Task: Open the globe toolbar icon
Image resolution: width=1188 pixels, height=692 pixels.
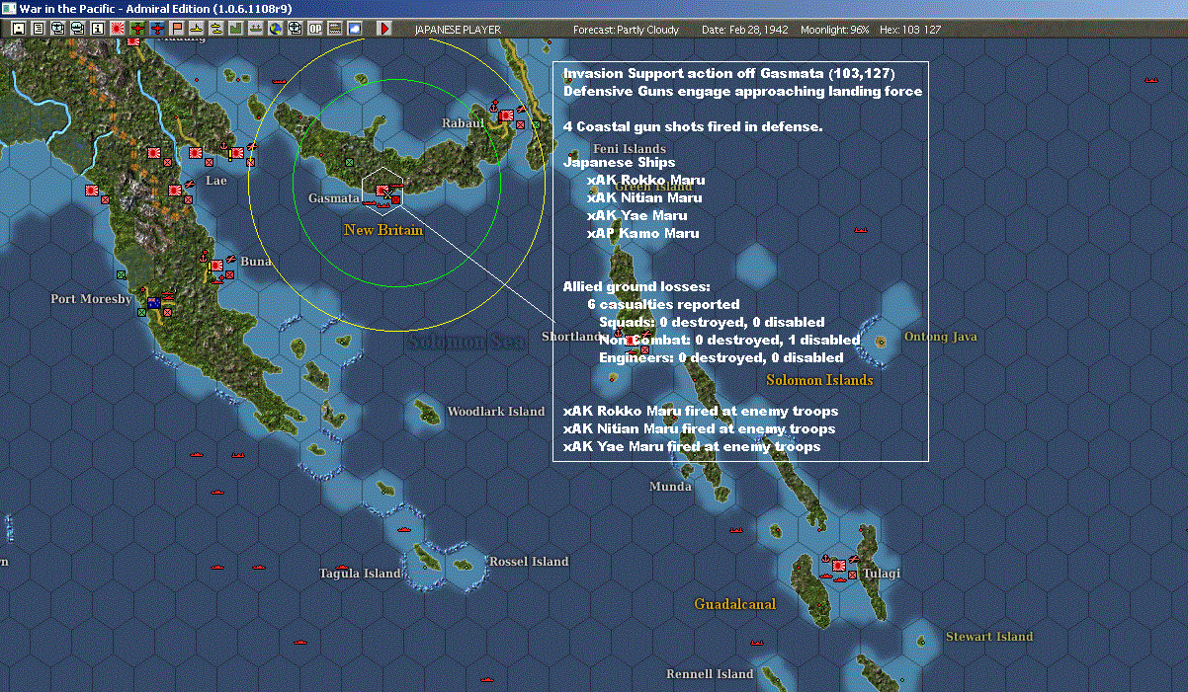Action: click(276, 29)
